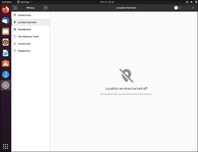The image size is (198, 152).
Task: Launch Rhythmbox from the dock
Action: 5,42
